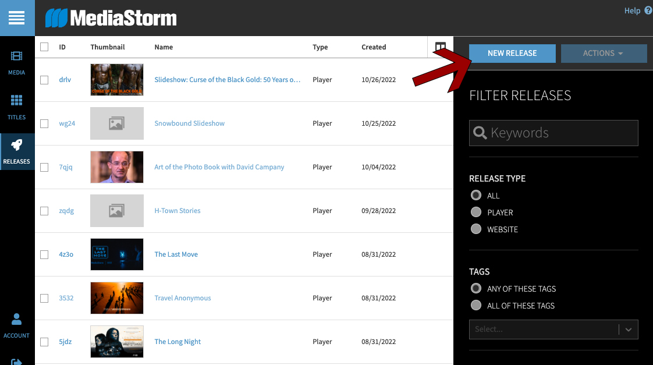Viewport: 653px width, 365px height.
Task: Select the Player release type
Action: [x=476, y=212]
